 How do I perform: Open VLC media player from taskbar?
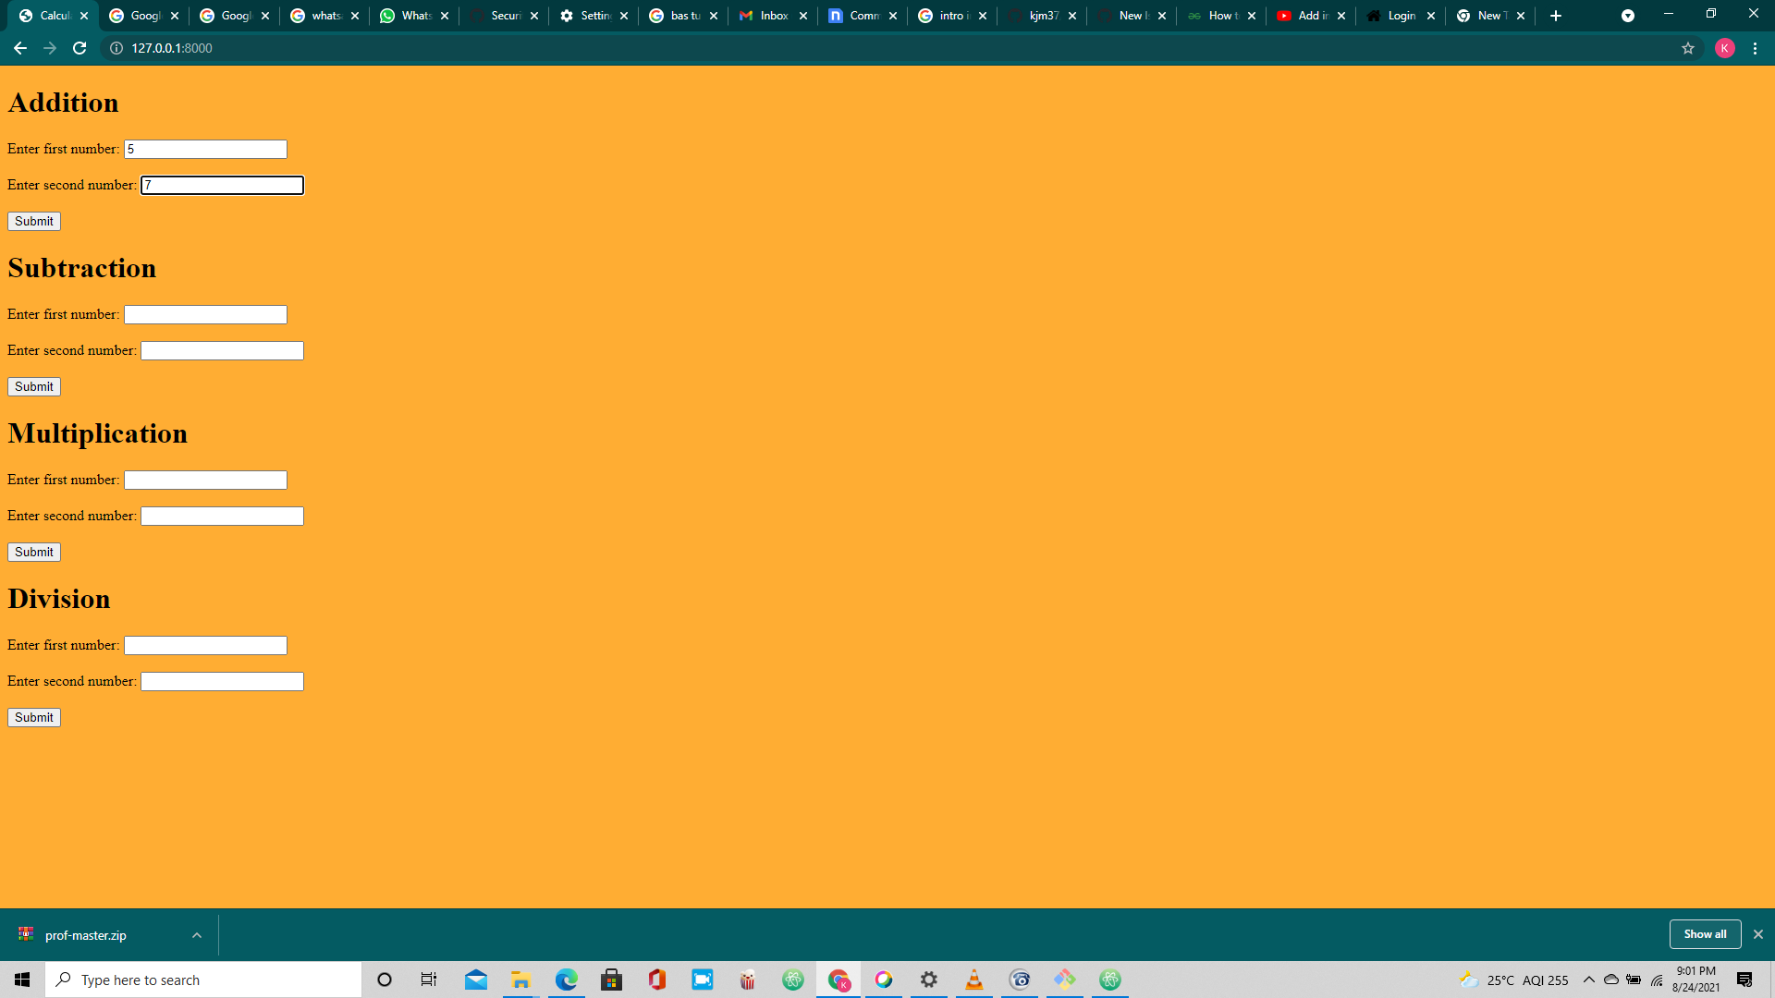tap(973, 980)
